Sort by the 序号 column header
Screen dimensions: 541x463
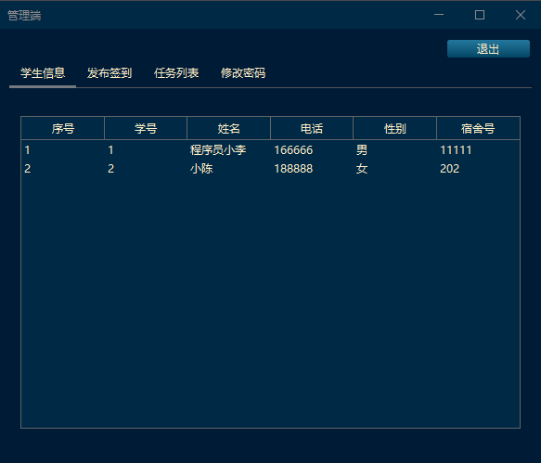[x=63, y=128]
